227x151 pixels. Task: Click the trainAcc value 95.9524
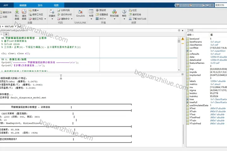214,96
